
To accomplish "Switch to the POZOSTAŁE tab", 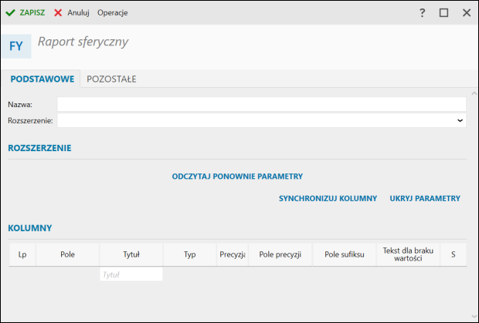I will click(111, 79).
